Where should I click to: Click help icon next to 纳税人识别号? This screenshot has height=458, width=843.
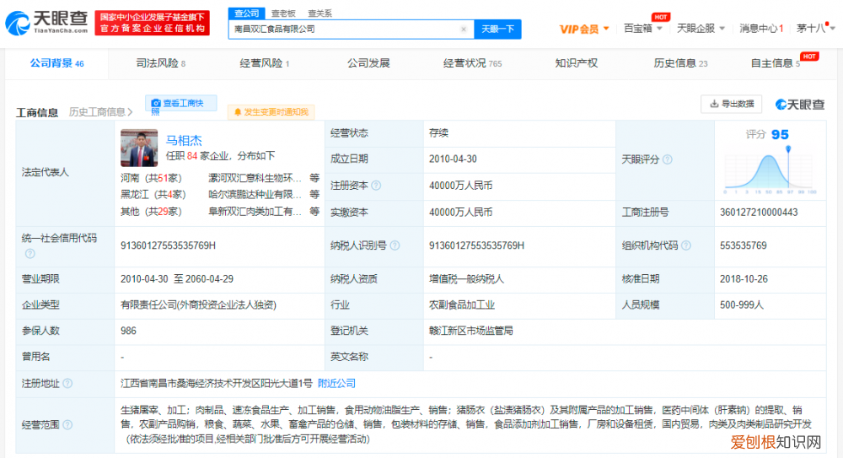(395, 245)
